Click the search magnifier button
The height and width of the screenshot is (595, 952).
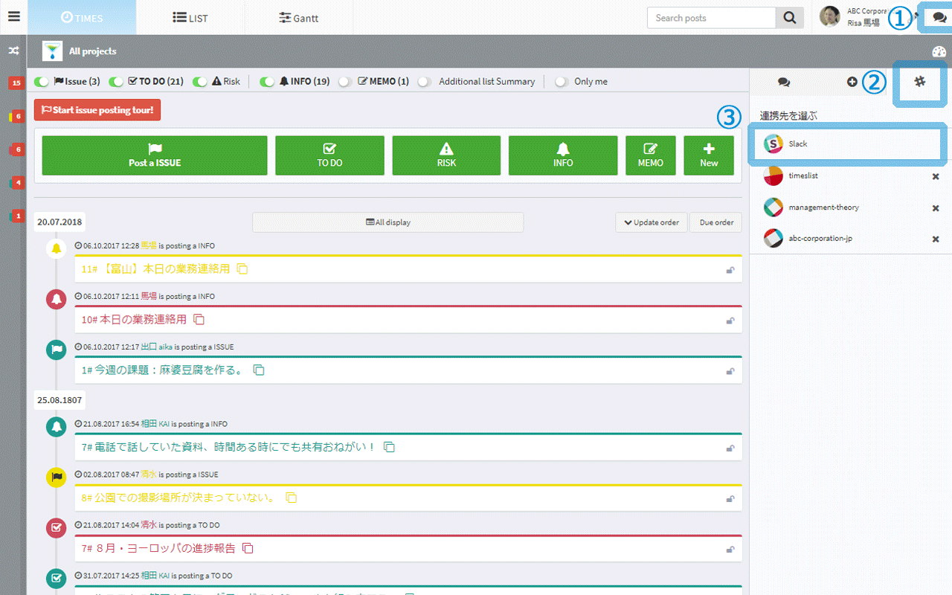(789, 18)
